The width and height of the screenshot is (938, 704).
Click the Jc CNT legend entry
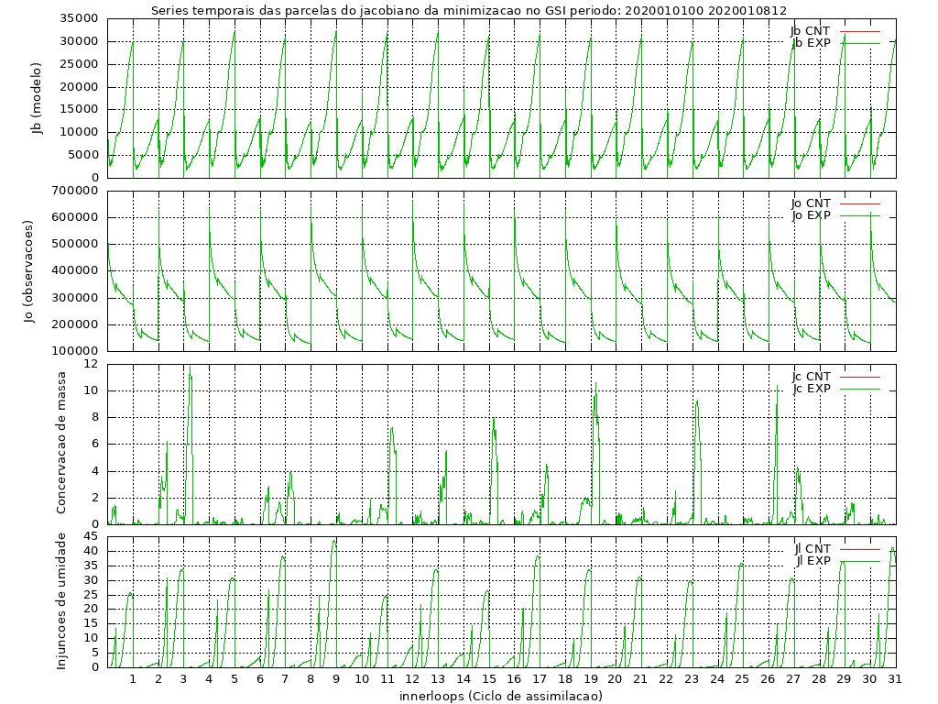tap(812, 376)
